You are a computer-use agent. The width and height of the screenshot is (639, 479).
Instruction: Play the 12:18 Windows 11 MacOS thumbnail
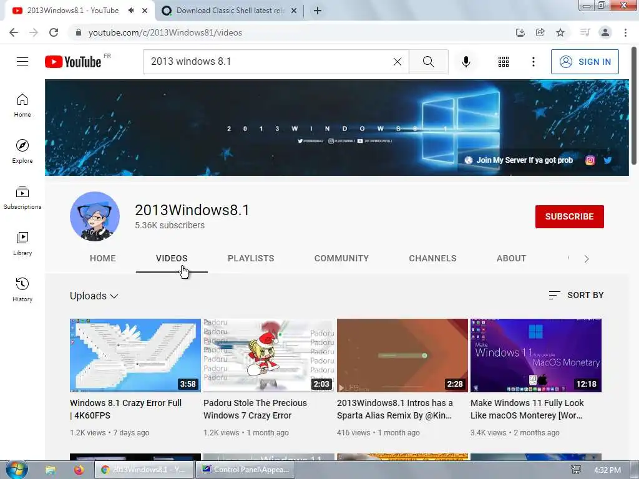pyautogui.click(x=536, y=355)
